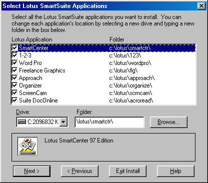Select the Freelance Graphics row

click(x=103, y=70)
